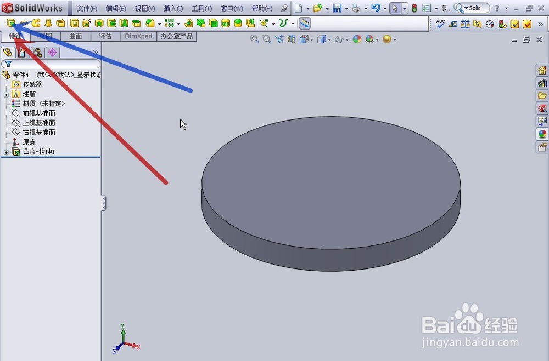Open Hide/Show Items dropdown
The width and height of the screenshot is (549, 361).
pyautogui.click(x=347, y=39)
